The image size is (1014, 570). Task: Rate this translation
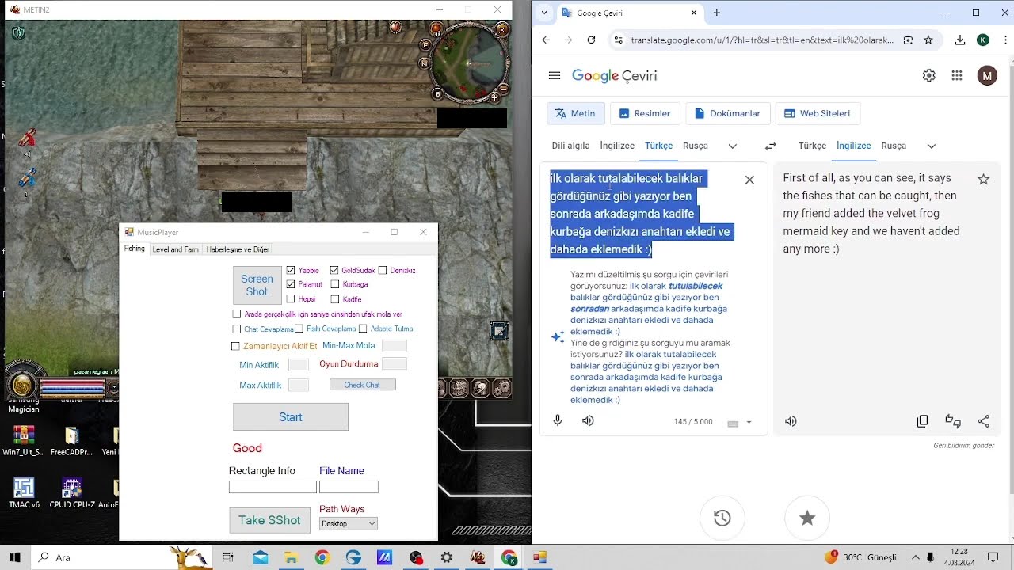click(x=953, y=421)
